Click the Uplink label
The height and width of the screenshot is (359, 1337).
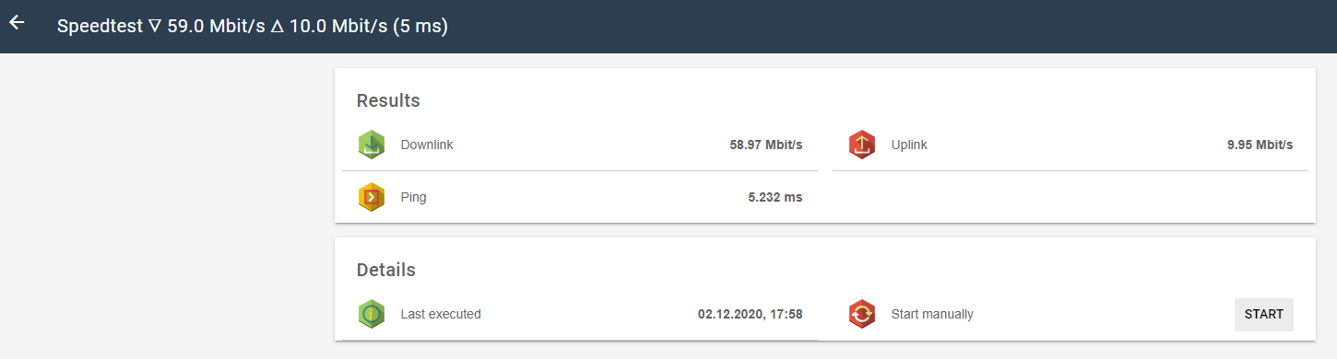click(909, 145)
